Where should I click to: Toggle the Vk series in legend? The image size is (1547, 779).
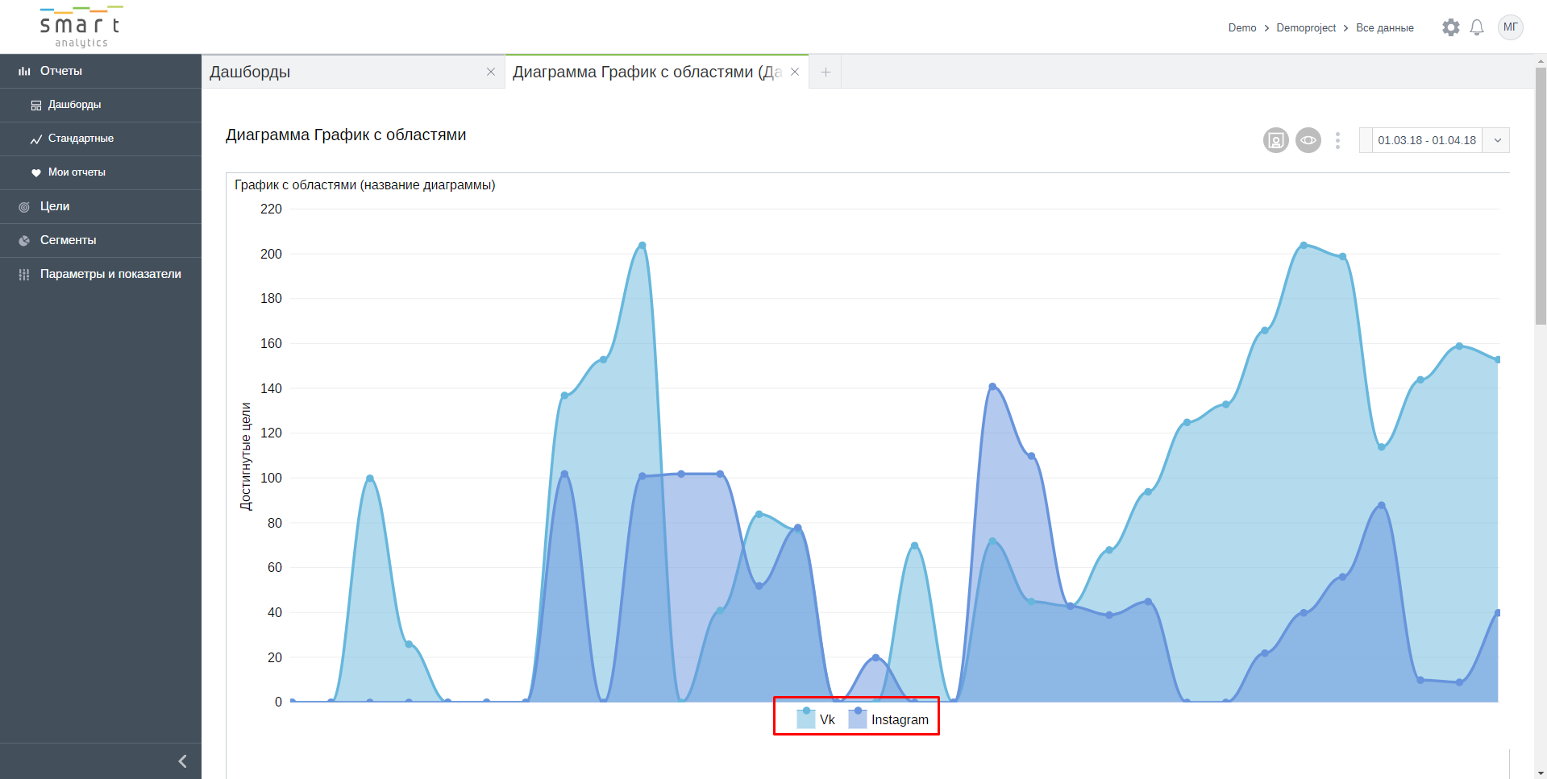coord(817,719)
